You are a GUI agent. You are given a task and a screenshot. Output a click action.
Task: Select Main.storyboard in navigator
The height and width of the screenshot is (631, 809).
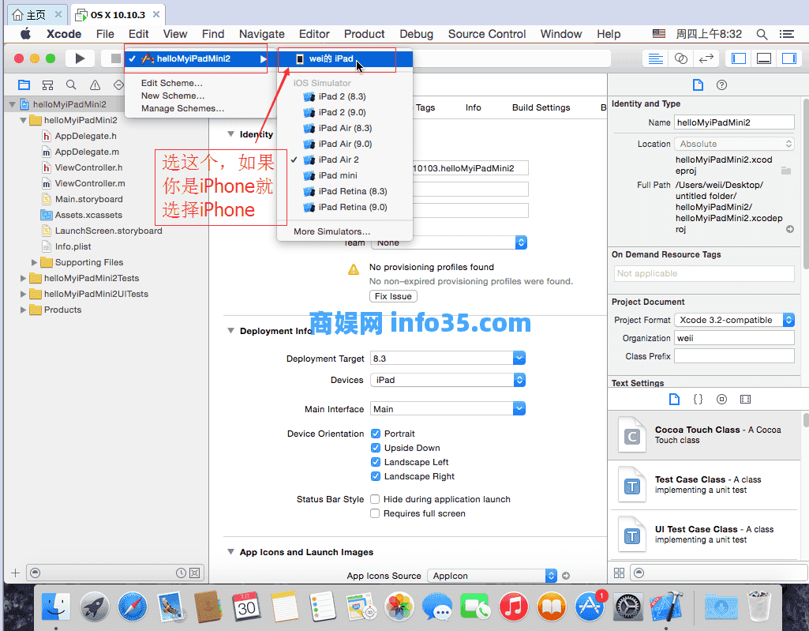(x=88, y=199)
